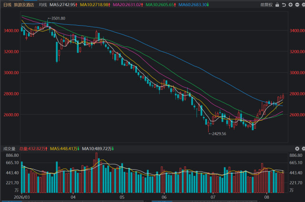305x202 pixels.
Task: Click the 成交量 volume indicator label
Action: [9, 149]
